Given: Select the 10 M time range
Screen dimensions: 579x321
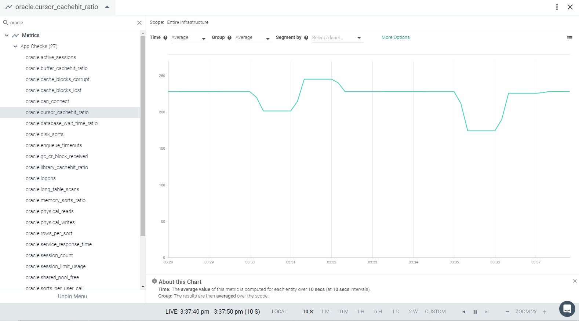Looking at the screenshot, I should point(343,311).
